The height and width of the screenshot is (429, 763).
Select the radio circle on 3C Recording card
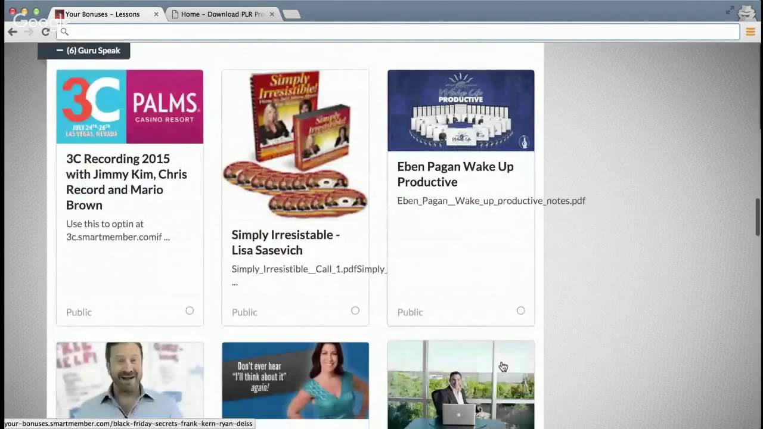(190, 310)
